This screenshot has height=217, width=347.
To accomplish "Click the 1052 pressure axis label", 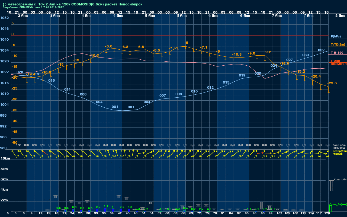I will [x=4, y=18].
